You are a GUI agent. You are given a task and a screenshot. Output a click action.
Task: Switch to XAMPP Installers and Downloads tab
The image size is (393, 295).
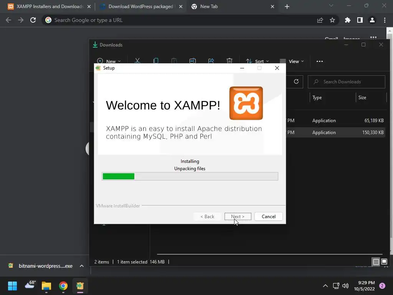[50, 7]
